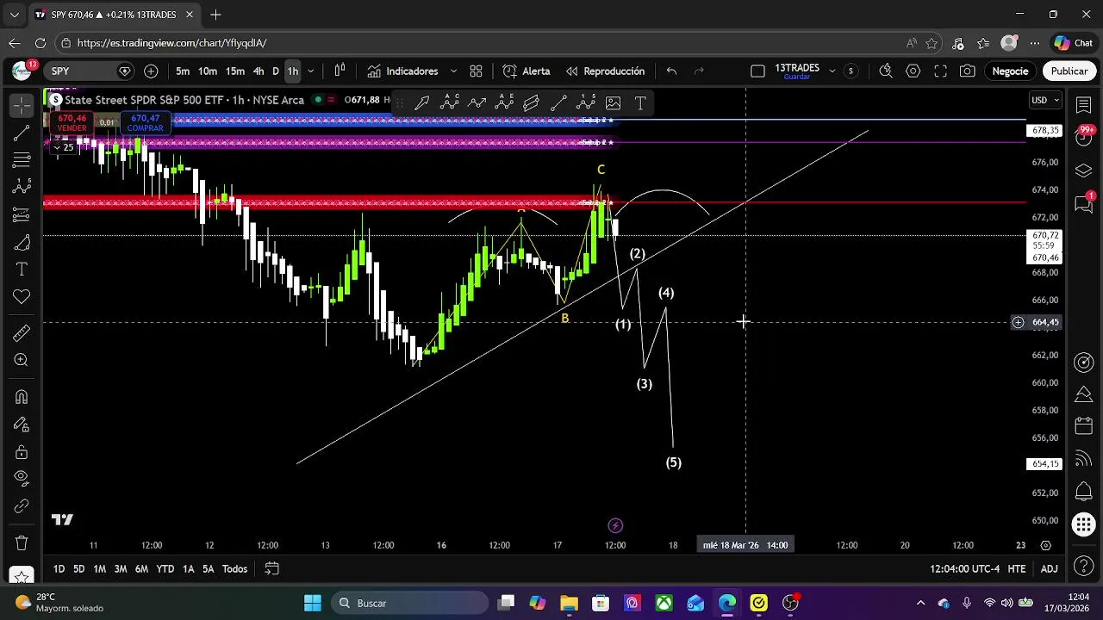Open chart settings hexagon icon in top bar
This screenshot has width=1103, height=620.
pos(913,71)
